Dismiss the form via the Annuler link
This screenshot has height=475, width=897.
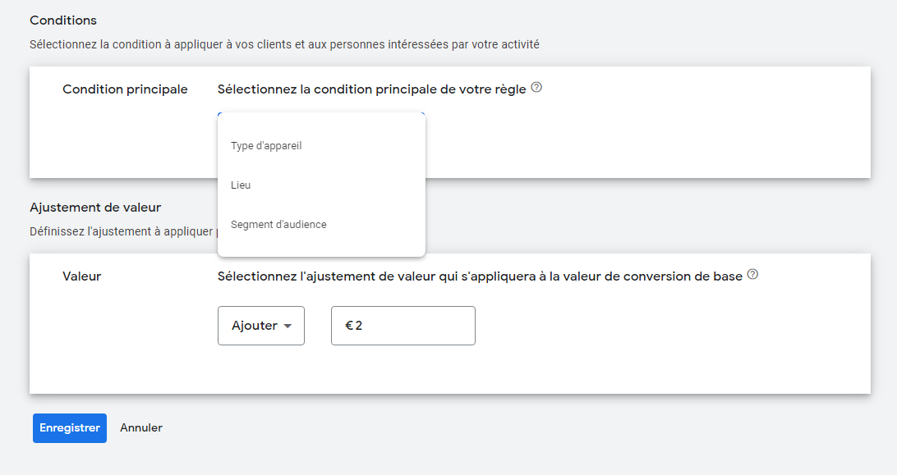(140, 427)
